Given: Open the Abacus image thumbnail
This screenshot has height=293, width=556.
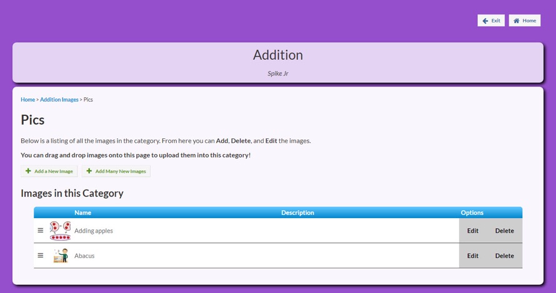Looking at the screenshot, I should tap(60, 256).
